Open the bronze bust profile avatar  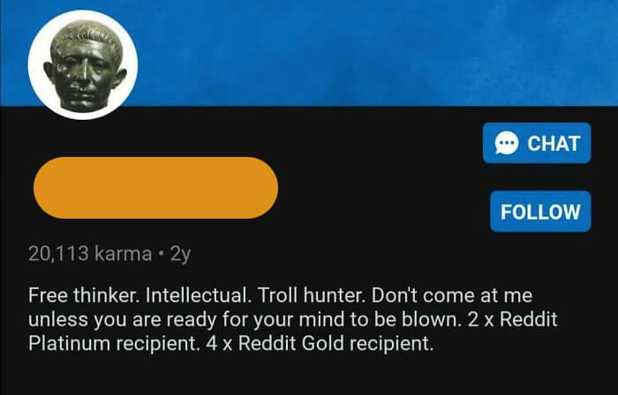click(x=83, y=65)
